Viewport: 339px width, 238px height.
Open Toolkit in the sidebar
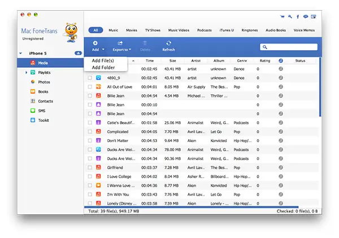click(x=44, y=120)
